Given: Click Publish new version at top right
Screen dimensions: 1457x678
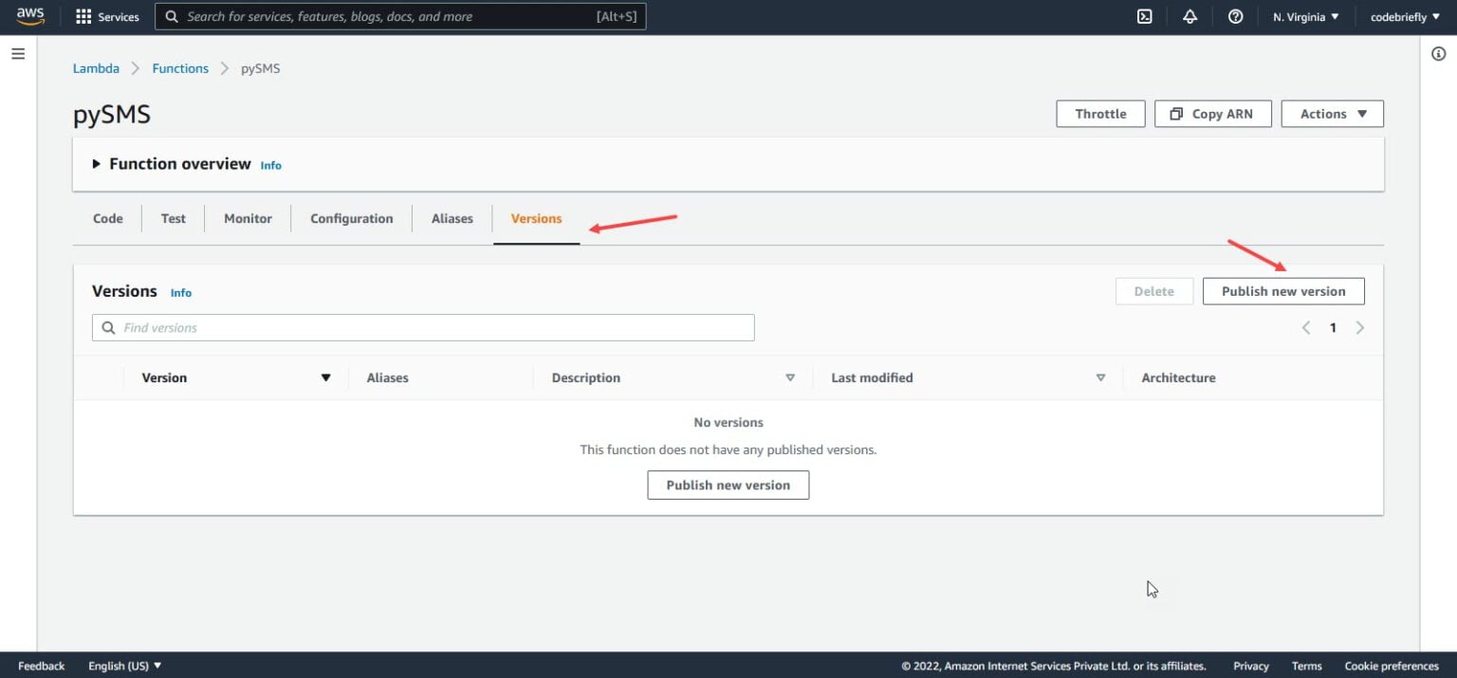Looking at the screenshot, I should tap(1282, 291).
